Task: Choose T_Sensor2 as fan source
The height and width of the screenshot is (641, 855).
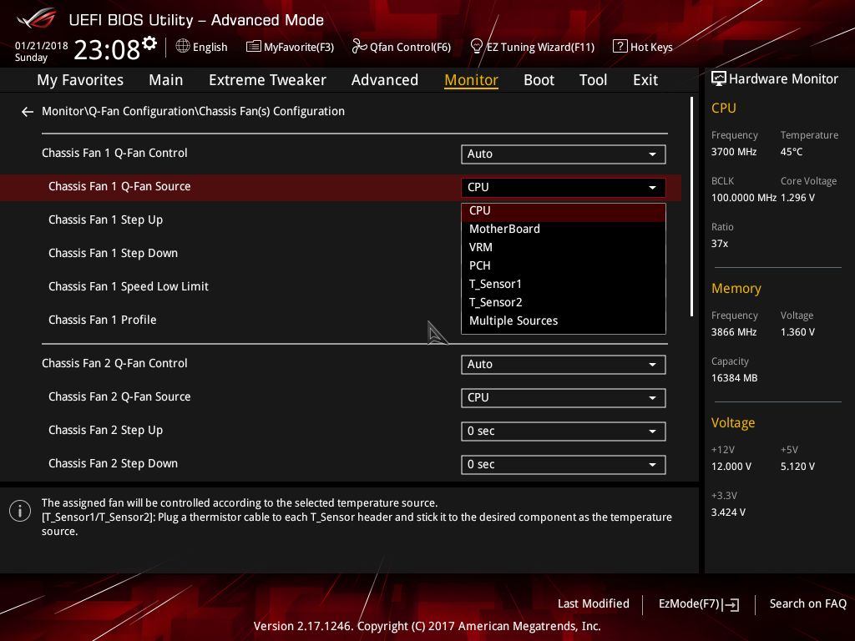Action: pyautogui.click(x=564, y=302)
